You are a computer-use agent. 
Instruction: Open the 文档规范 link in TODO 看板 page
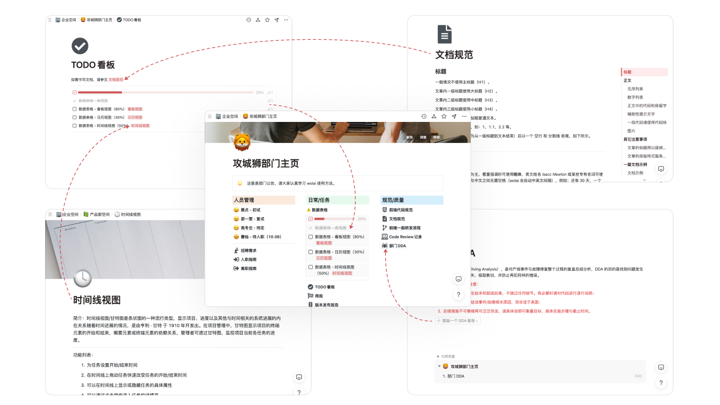(x=116, y=79)
